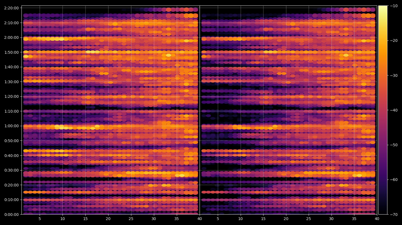The height and width of the screenshot is (225, 402).
Task: Select x-axis label 10 of right heatmap
Action: (x=240, y=219)
